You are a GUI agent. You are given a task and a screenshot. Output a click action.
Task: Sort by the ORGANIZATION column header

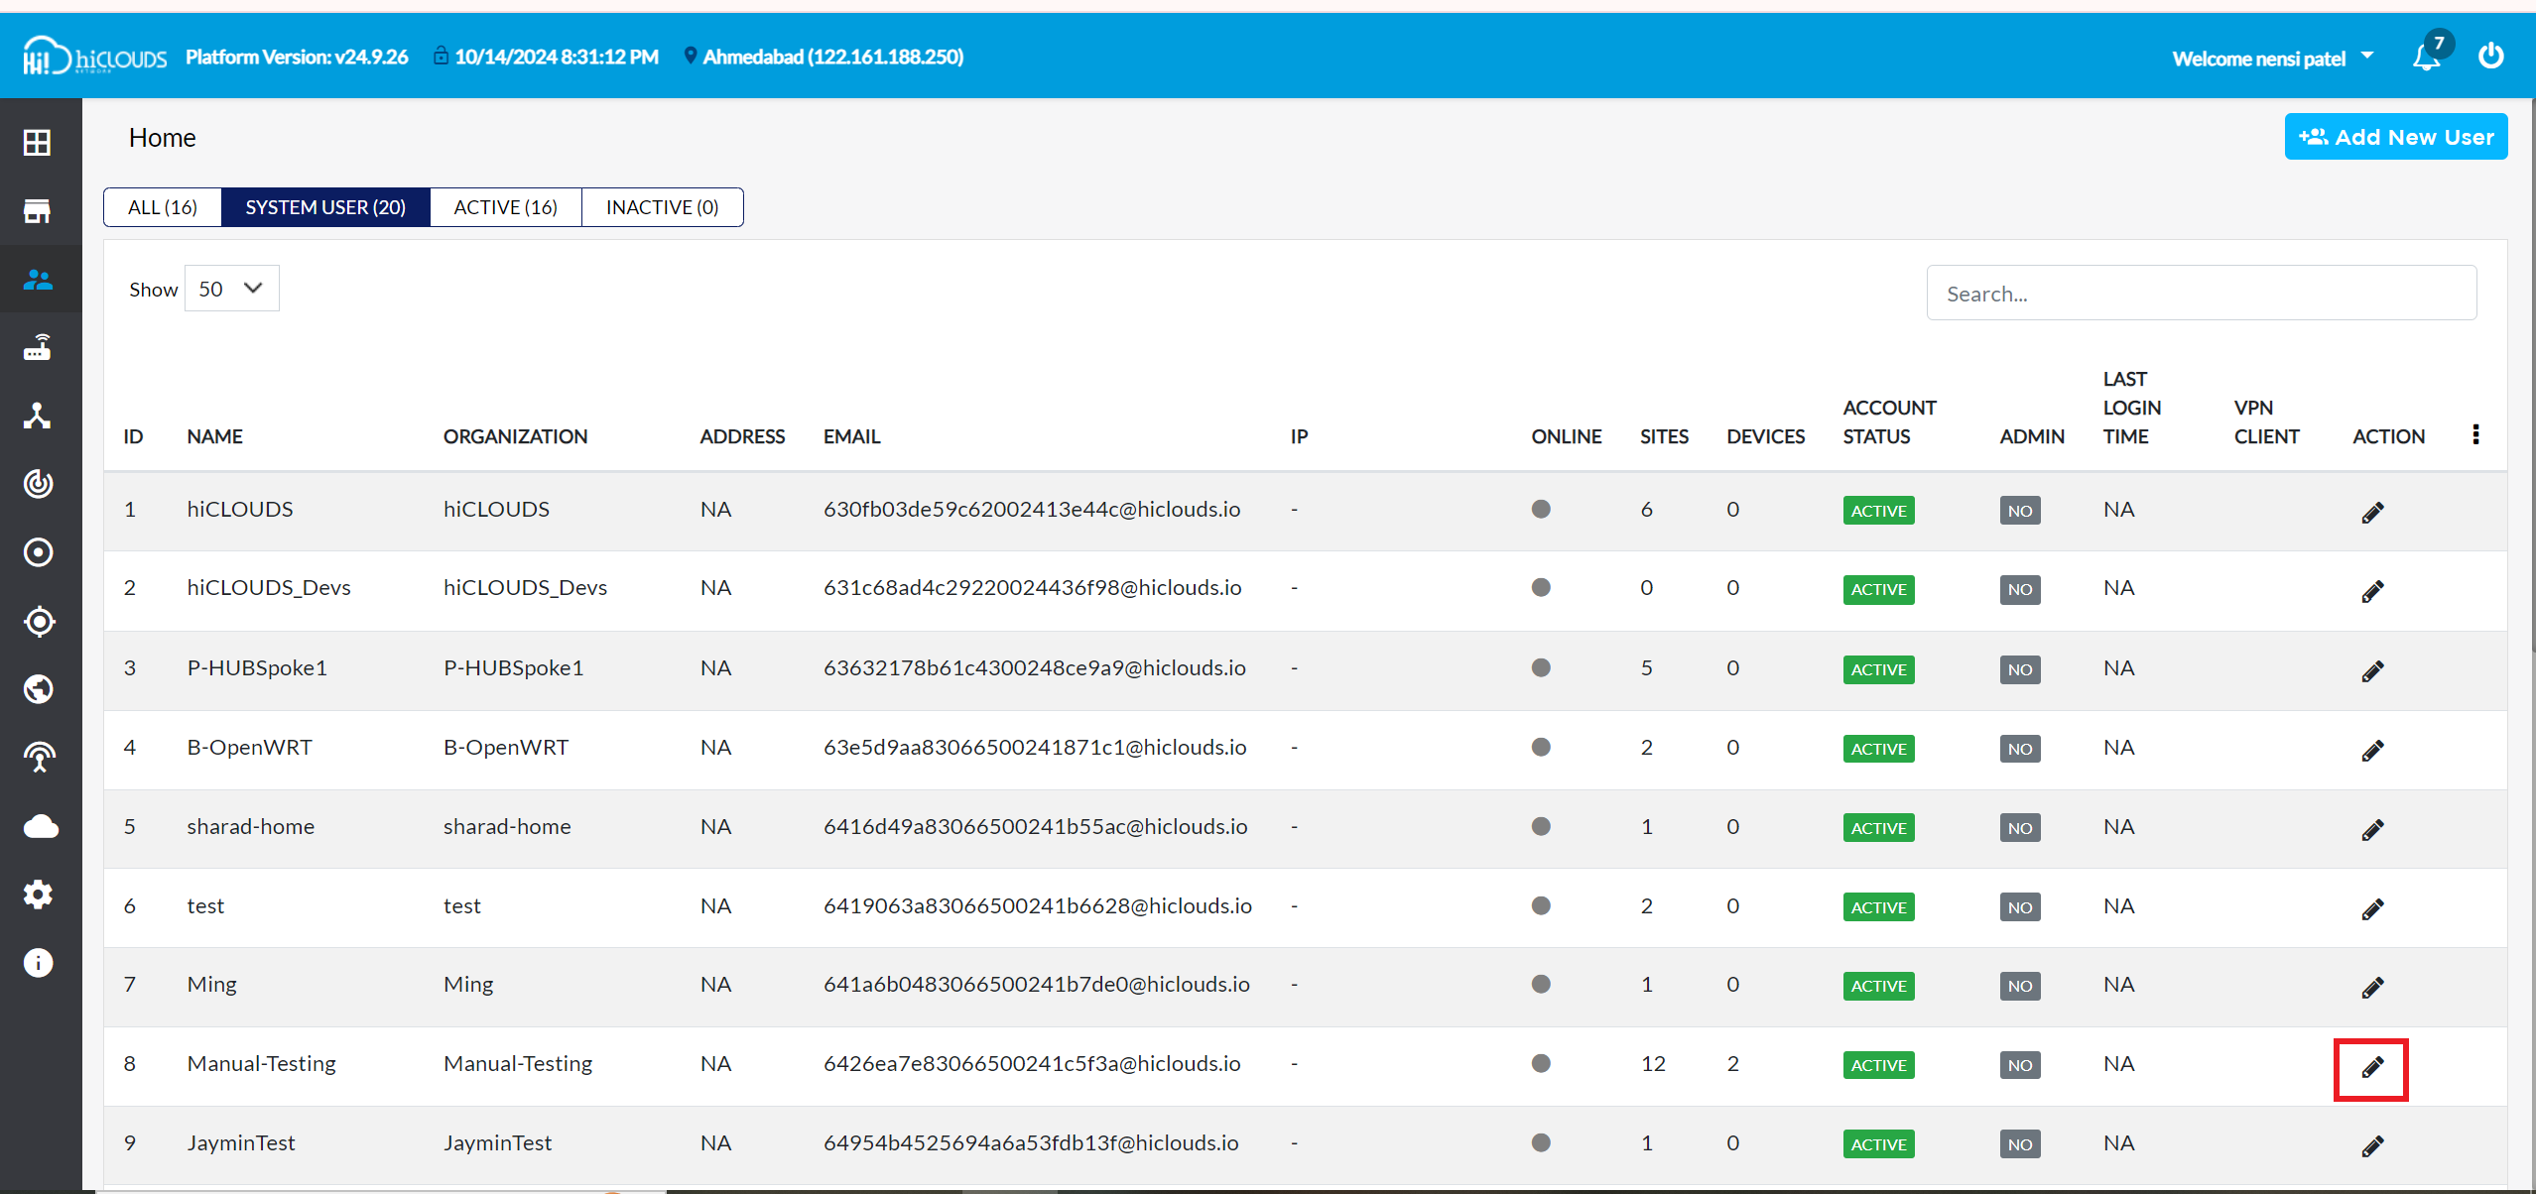click(515, 436)
